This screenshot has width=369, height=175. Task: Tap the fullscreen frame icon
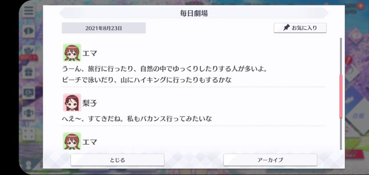pyautogui.click(x=29, y=133)
